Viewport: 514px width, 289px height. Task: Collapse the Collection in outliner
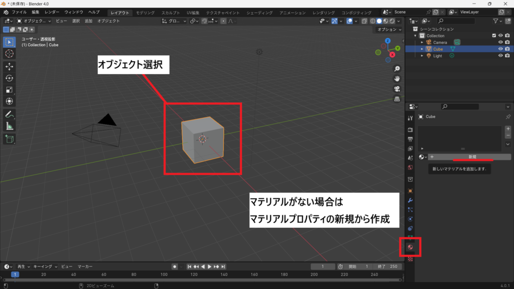pos(415,36)
